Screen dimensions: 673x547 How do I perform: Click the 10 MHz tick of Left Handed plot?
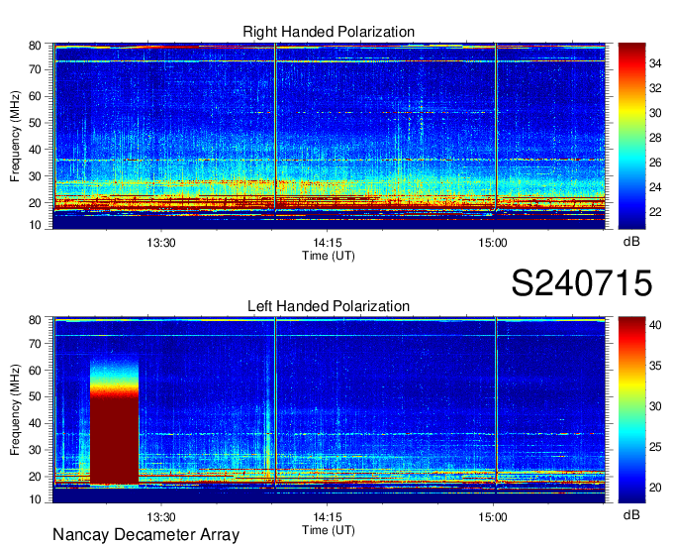35,499
